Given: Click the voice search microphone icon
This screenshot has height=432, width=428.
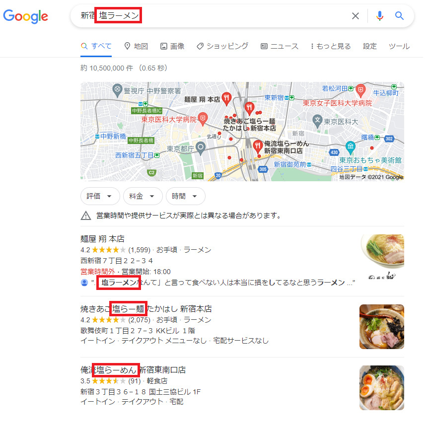Looking at the screenshot, I should (379, 16).
